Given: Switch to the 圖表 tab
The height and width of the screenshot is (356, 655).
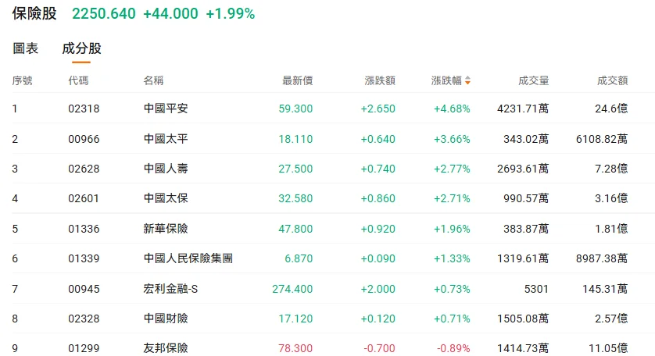Looking at the screenshot, I should pyautogui.click(x=26, y=48).
